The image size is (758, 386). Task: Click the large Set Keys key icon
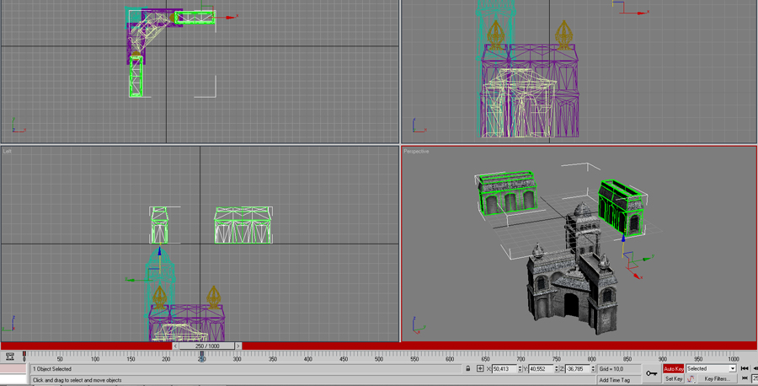point(652,373)
